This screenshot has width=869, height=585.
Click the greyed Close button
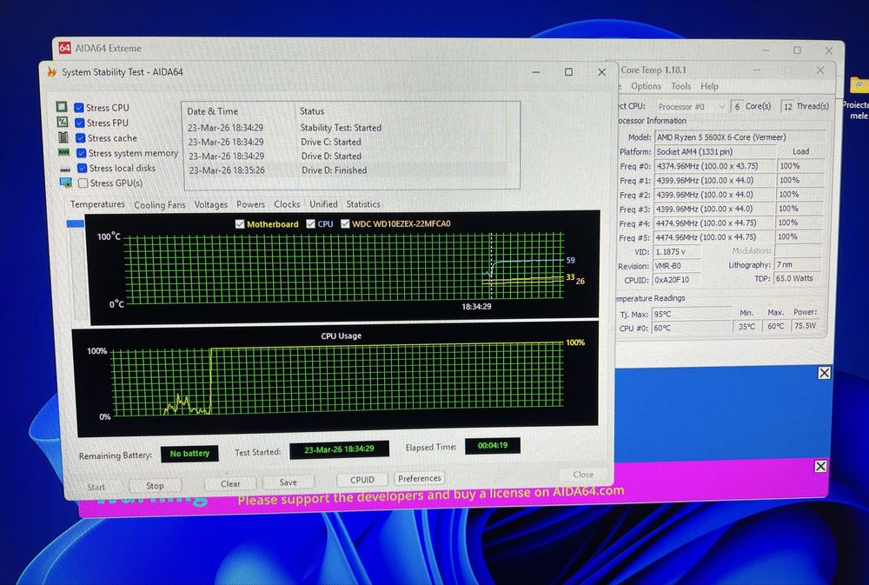(x=583, y=474)
